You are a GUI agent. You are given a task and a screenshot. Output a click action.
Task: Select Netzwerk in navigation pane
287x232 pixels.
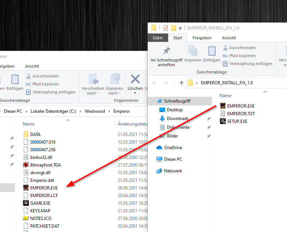173,171
